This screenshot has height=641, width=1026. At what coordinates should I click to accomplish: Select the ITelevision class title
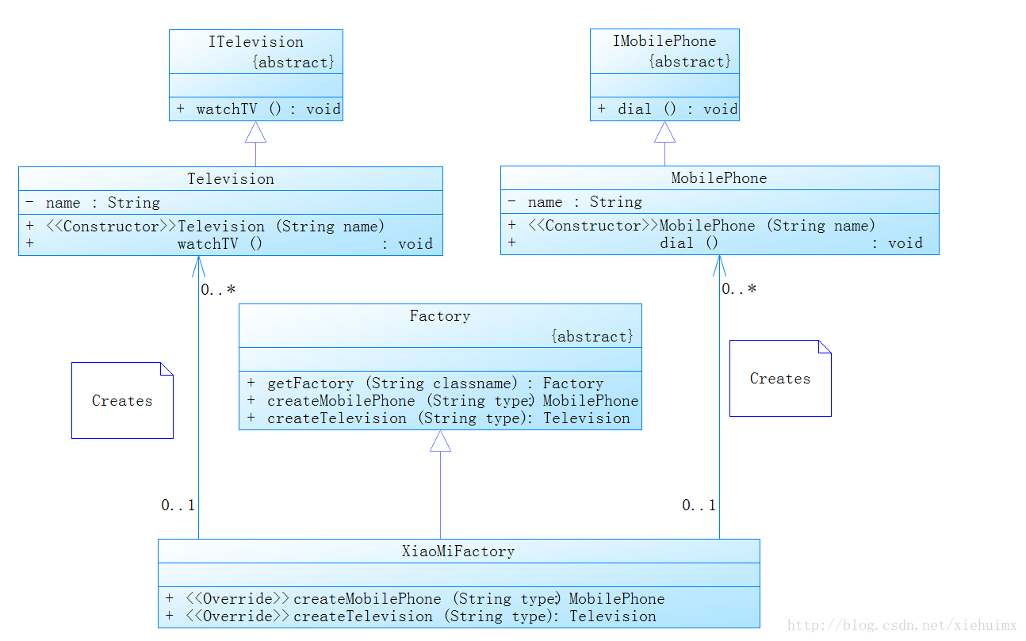pyautogui.click(x=255, y=42)
